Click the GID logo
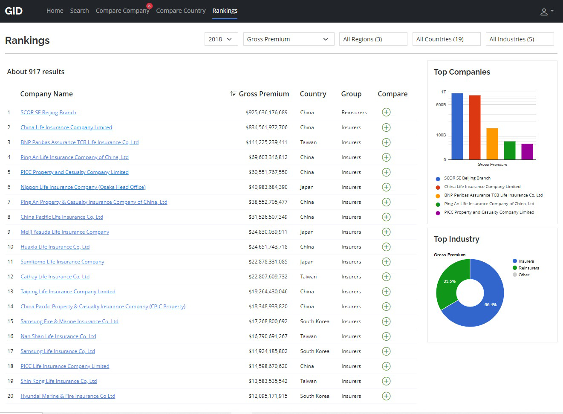Viewport: 563px width, 414px height. pos(14,11)
